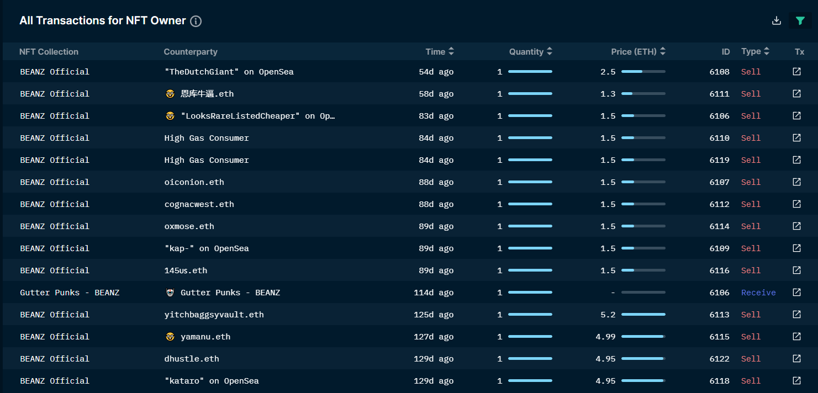Open transaction link for "kap-" row
818x393 pixels.
pyautogui.click(x=796, y=248)
